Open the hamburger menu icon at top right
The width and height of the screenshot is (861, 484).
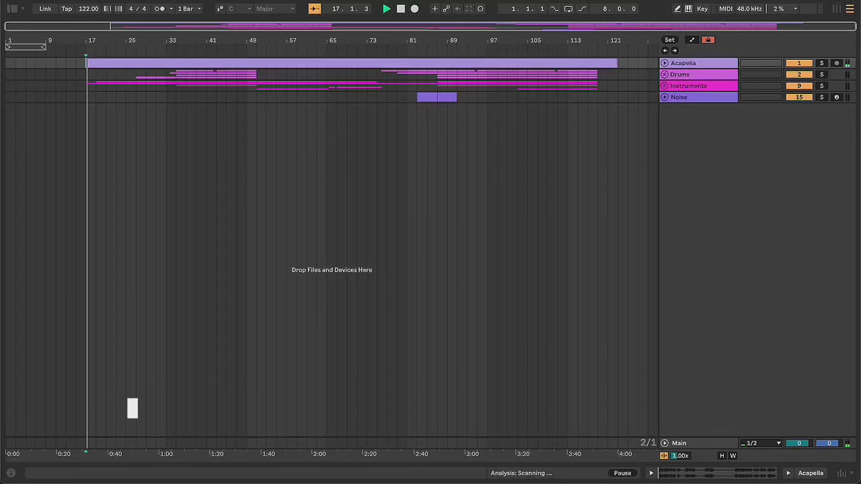tap(850, 9)
